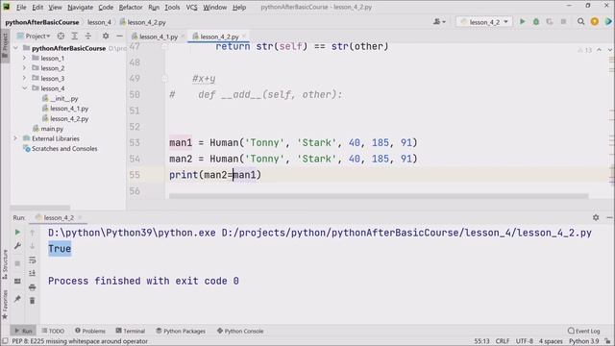Collapse all icon in Project panel
Viewport: 615px width, 346px height.
pyautogui.click(x=87, y=37)
